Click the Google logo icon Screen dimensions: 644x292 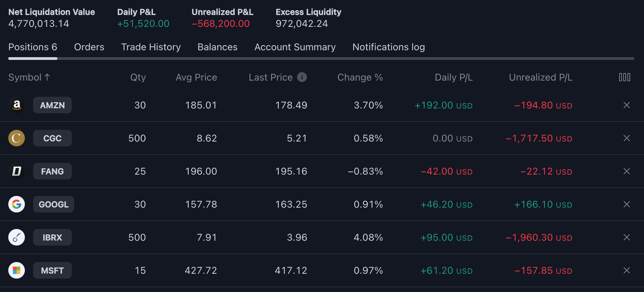[x=17, y=204]
